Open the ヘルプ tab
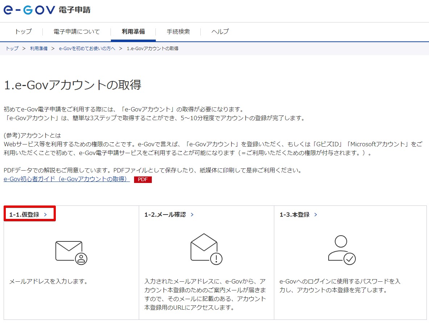429x326 pixels. pos(220,32)
